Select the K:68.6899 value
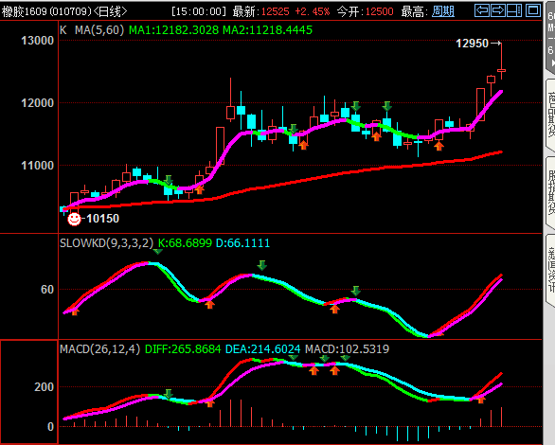 [x=185, y=243]
